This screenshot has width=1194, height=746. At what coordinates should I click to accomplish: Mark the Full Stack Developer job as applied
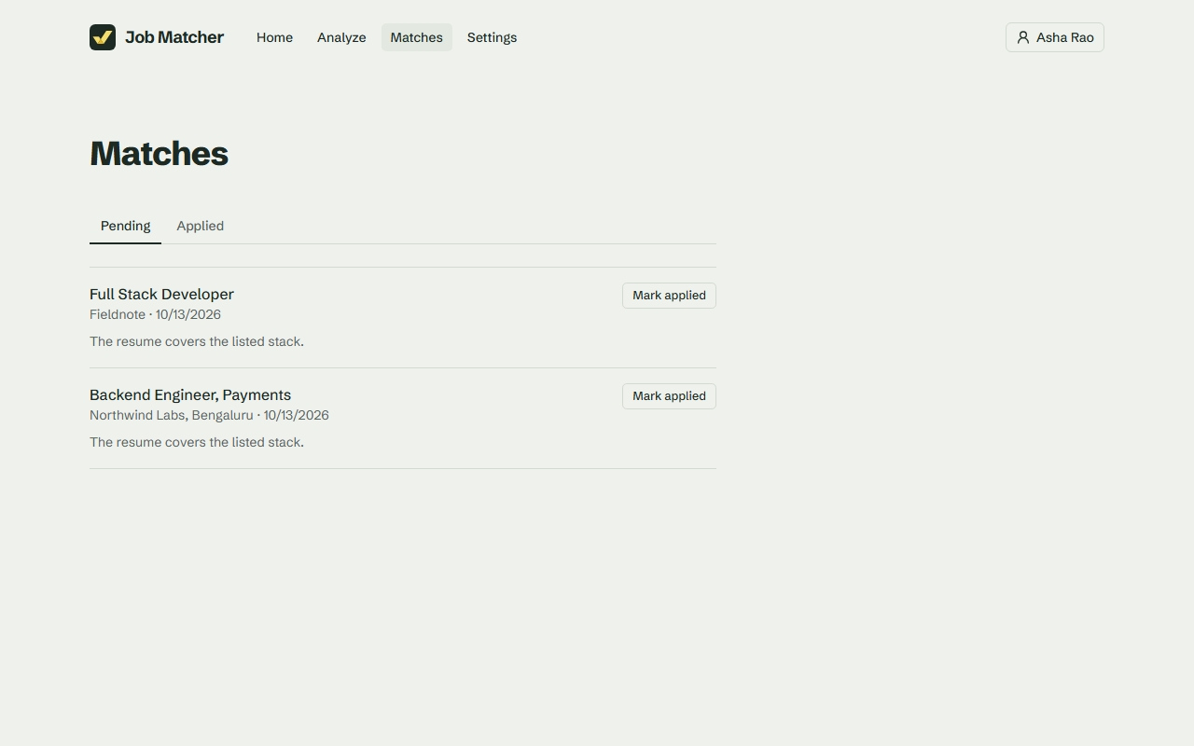(x=669, y=296)
